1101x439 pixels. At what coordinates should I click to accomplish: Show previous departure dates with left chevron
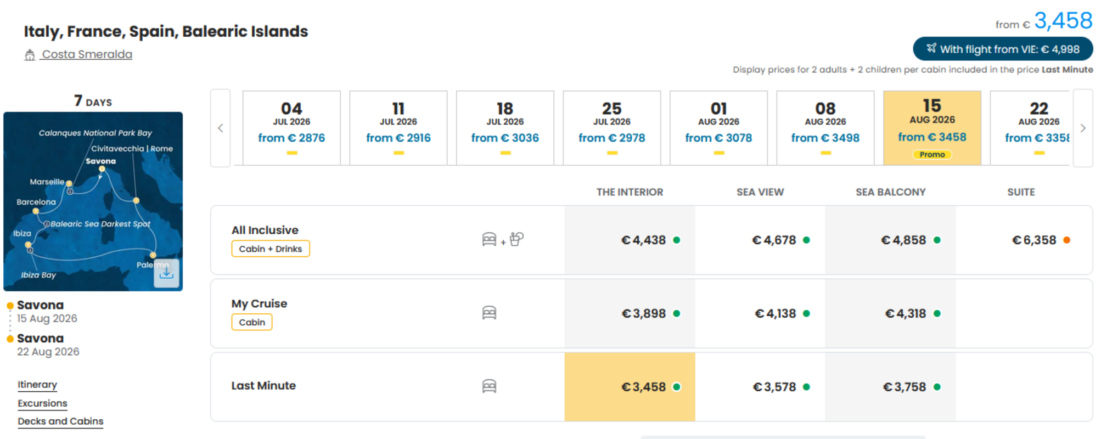(220, 128)
